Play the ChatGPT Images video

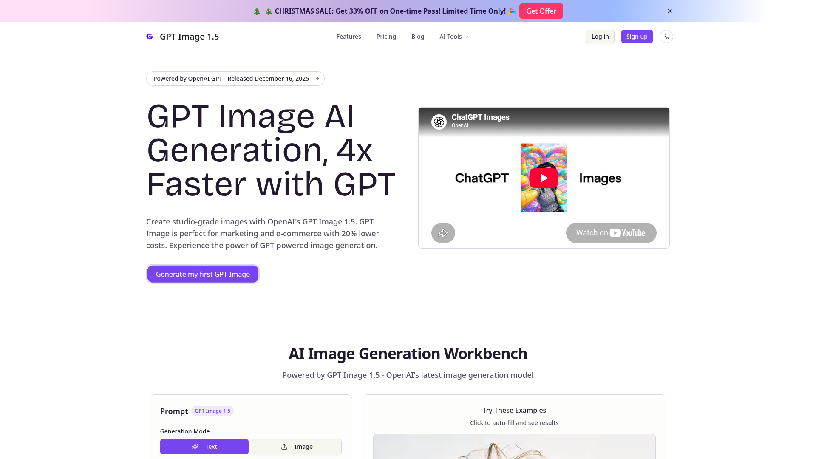pyautogui.click(x=544, y=178)
